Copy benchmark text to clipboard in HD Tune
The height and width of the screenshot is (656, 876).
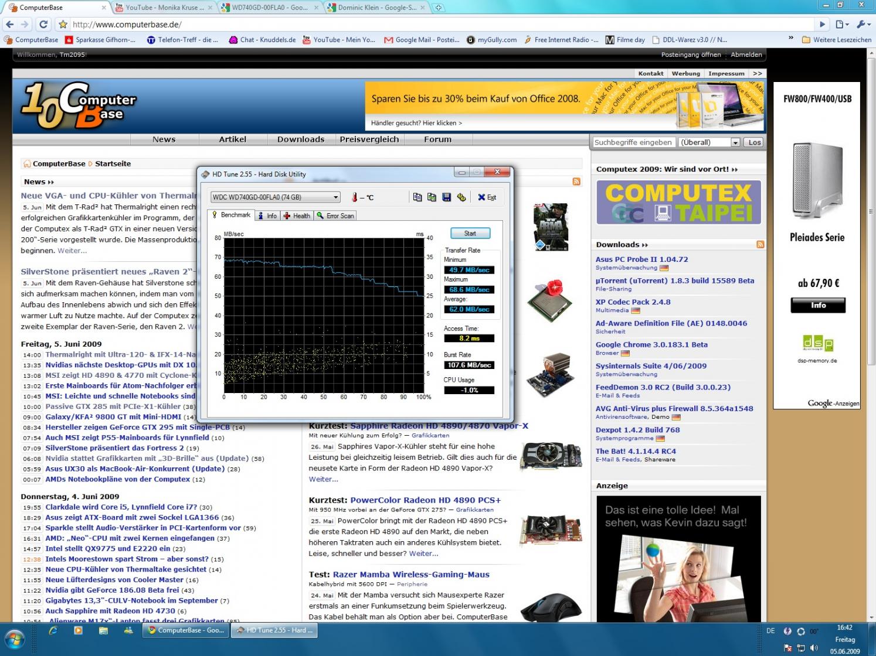coord(417,197)
